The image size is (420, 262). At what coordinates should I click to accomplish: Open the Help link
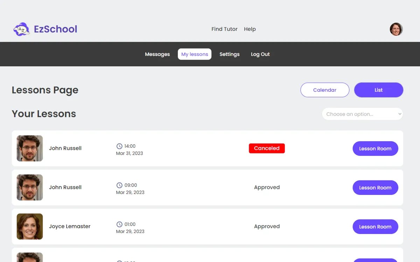pos(250,29)
